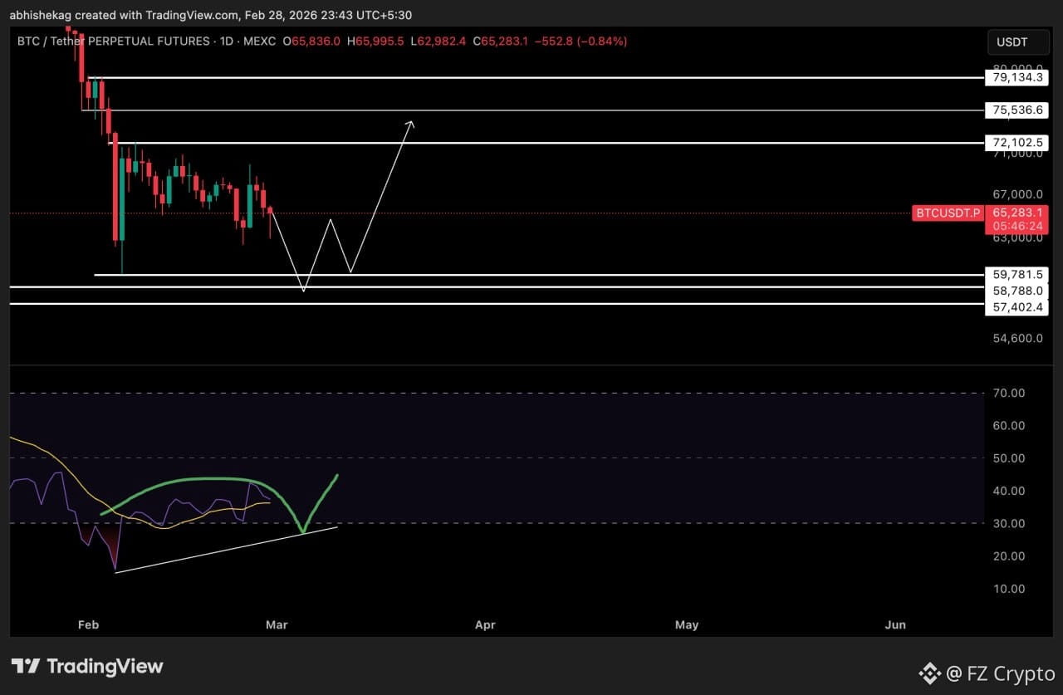Click the 30.00 RSI scale value
The image size is (1063, 695).
tap(1011, 523)
